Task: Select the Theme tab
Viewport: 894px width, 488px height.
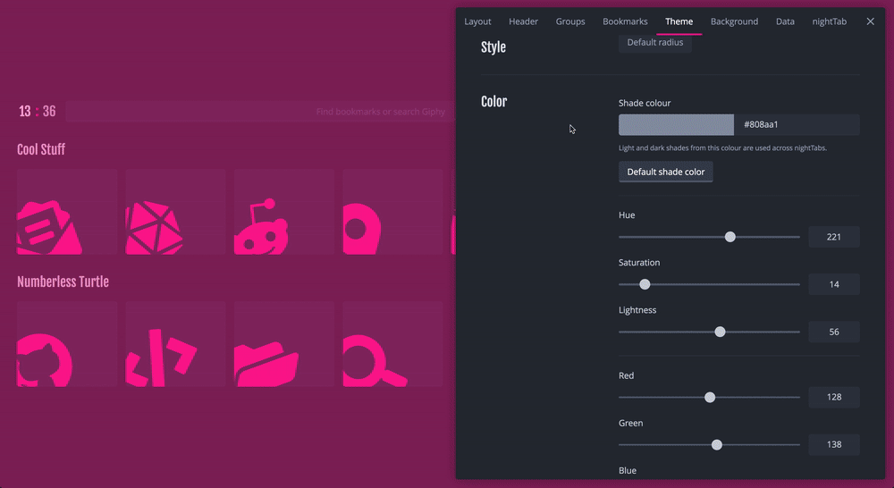Action: point(679,21)
